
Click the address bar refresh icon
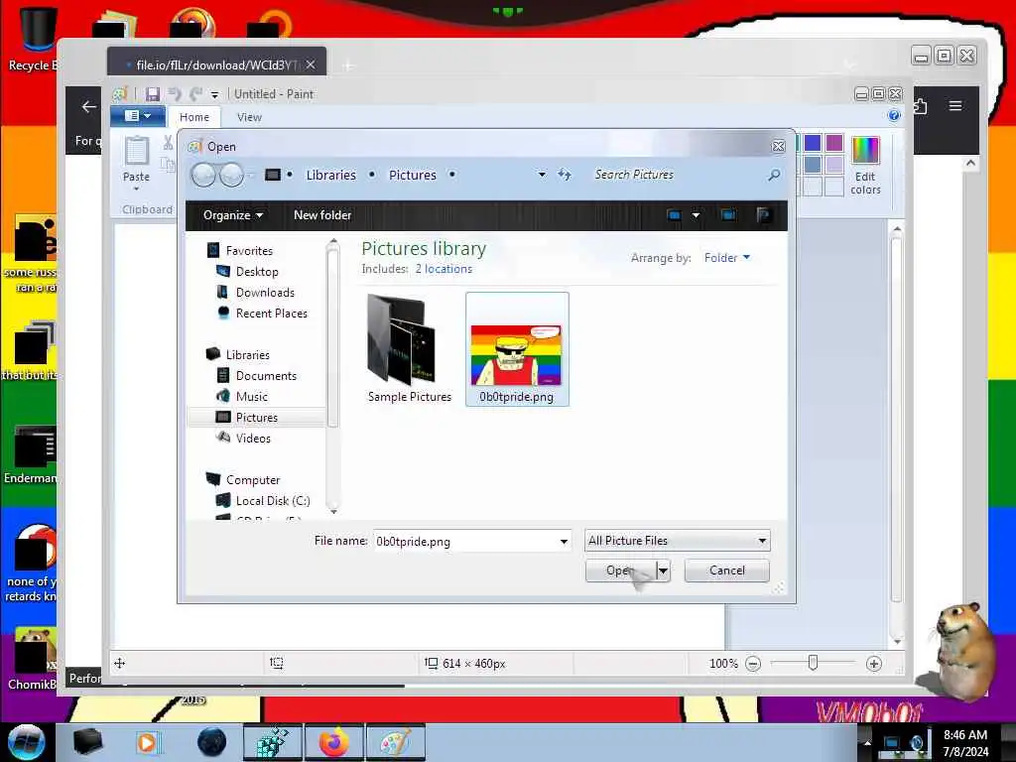[x=565, y=175]
